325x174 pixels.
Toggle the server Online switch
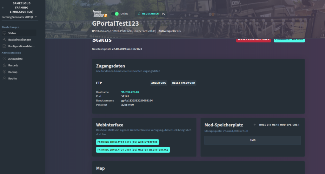(x=115, y=14)
